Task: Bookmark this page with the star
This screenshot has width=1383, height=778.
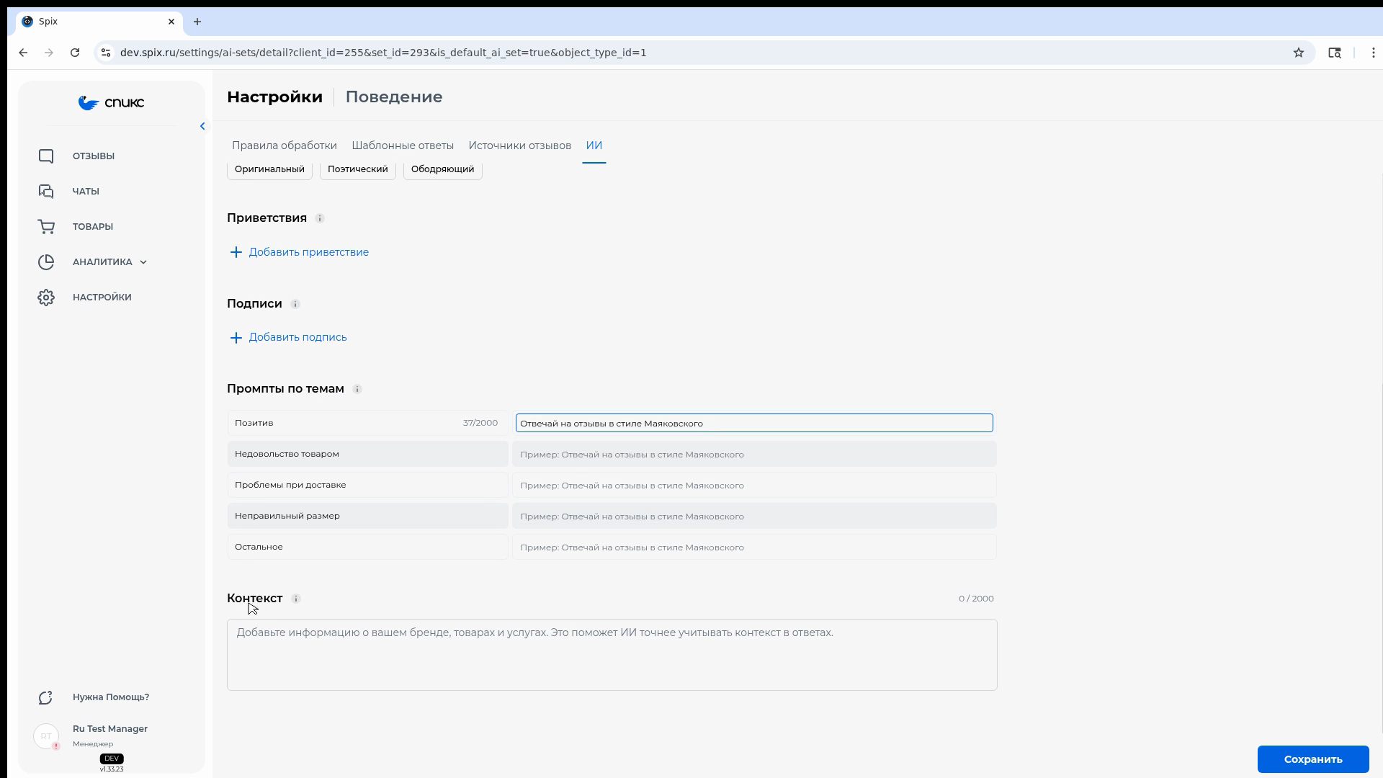Action: click(x=1299, y=53)
